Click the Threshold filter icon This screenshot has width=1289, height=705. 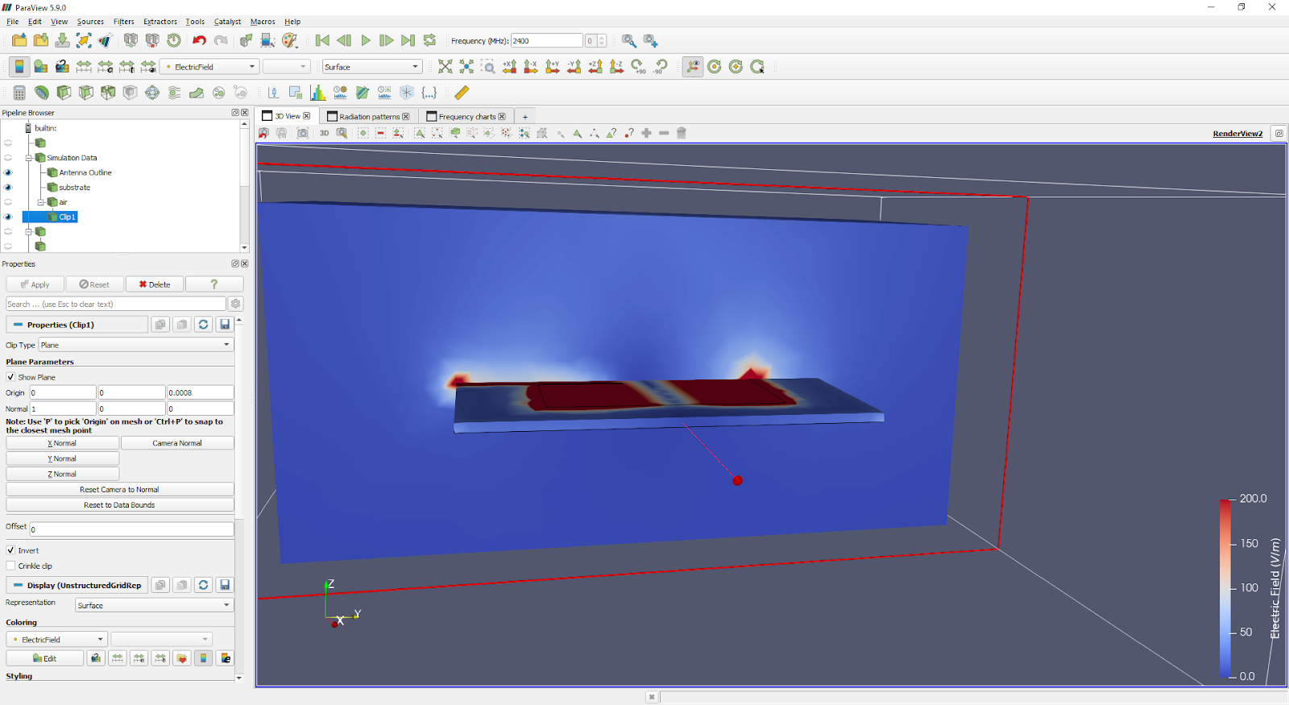[x=108, y=93]
